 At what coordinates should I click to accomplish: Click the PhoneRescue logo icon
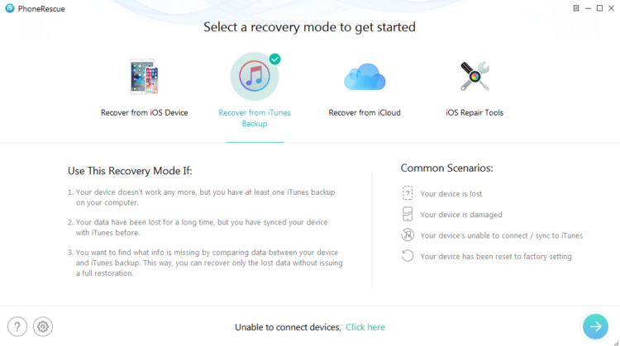[9, 8]
